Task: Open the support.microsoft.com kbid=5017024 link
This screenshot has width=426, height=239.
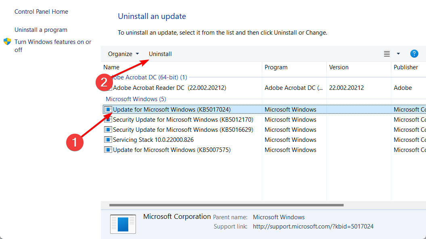Action: click(313, 227)
